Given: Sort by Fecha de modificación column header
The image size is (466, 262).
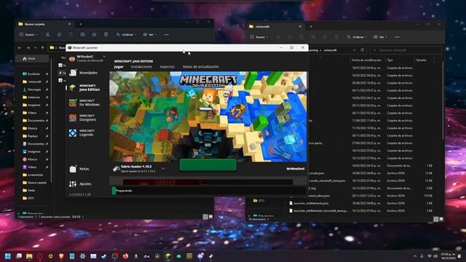Looking at the screenshot, I should pyautogui.click(x=367, y=60).
